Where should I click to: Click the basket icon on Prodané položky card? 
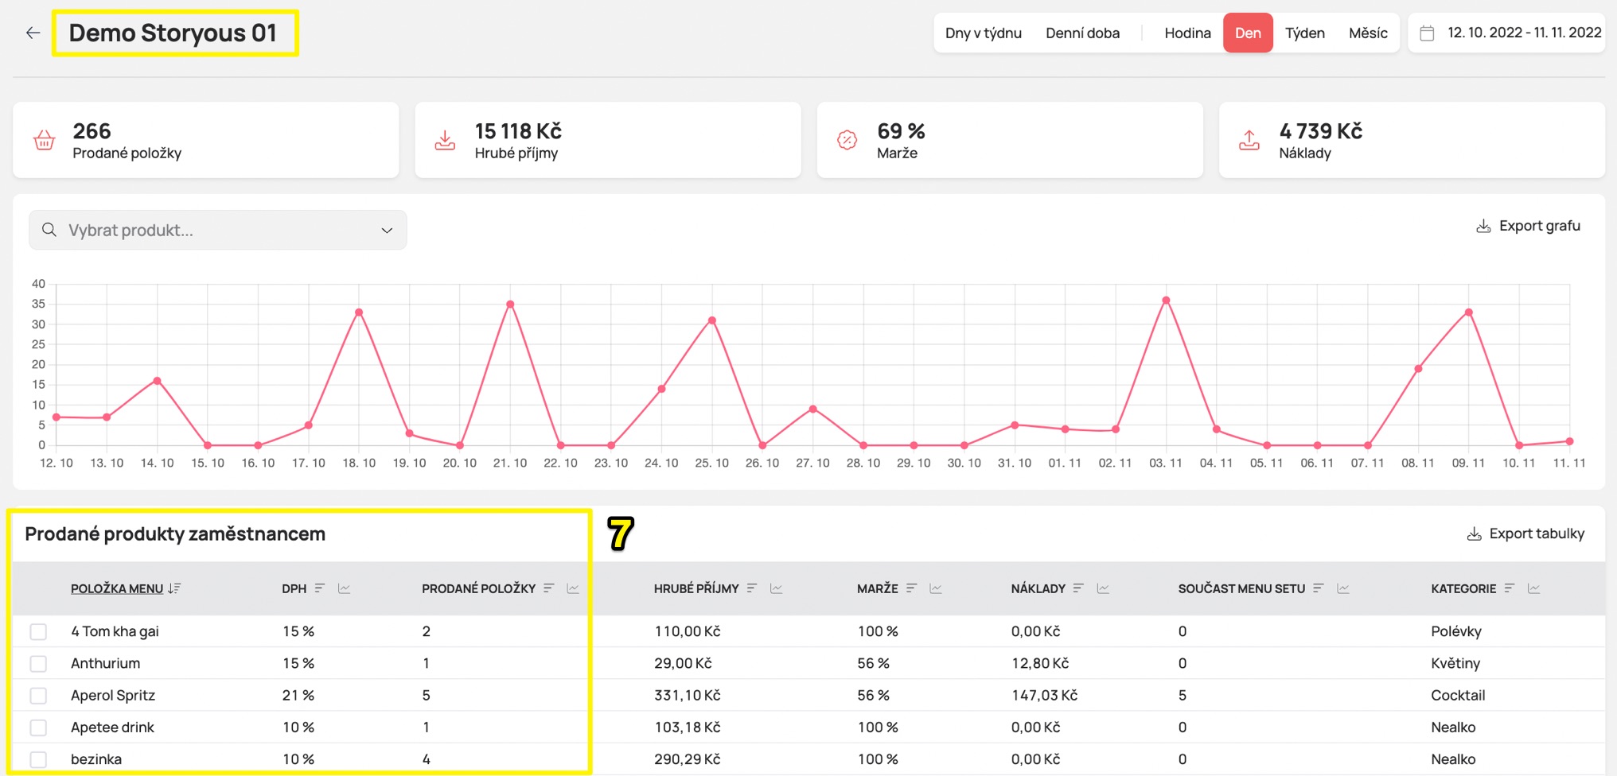(45, 141)
